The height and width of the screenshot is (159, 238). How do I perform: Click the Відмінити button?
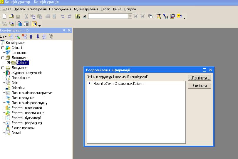pyautogui.click(x=200, y=86)
